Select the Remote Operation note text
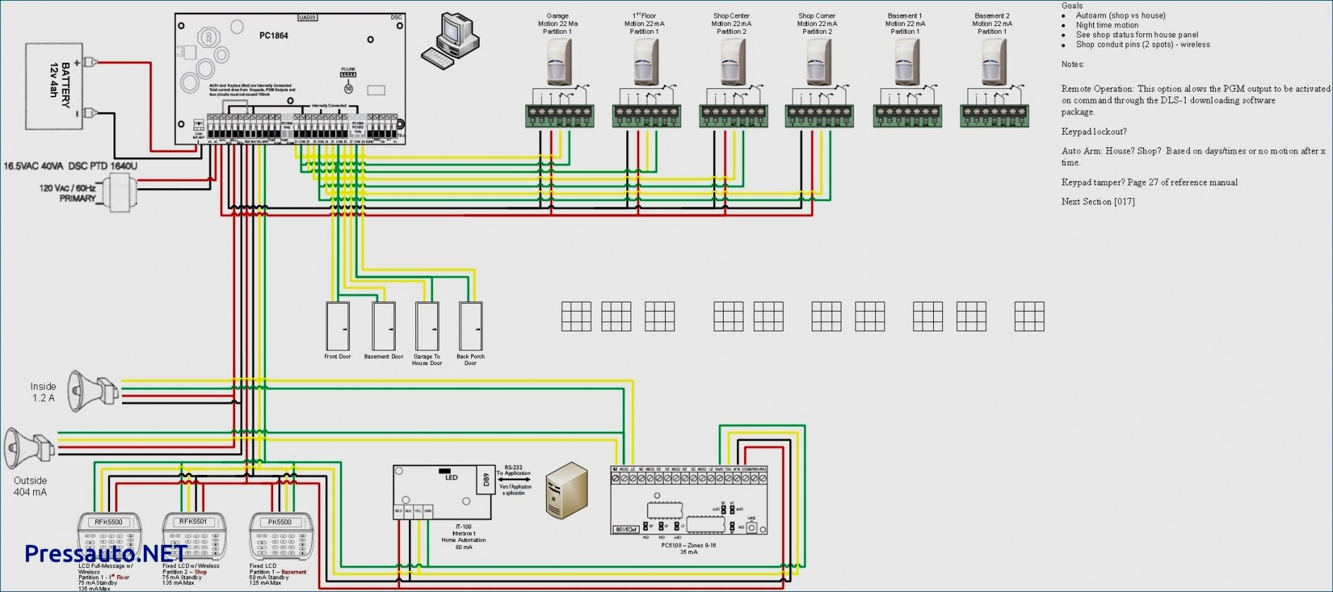The width and height of the screenshot is (1333, 592). coord(1195,100)
